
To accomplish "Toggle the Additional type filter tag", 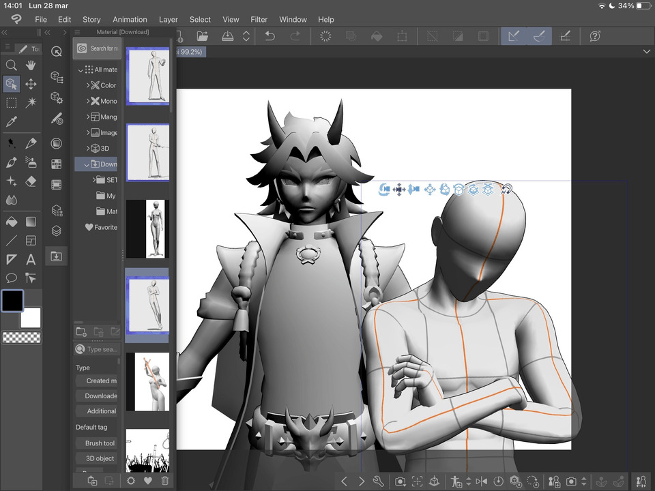I will click(x=97, y=411).
